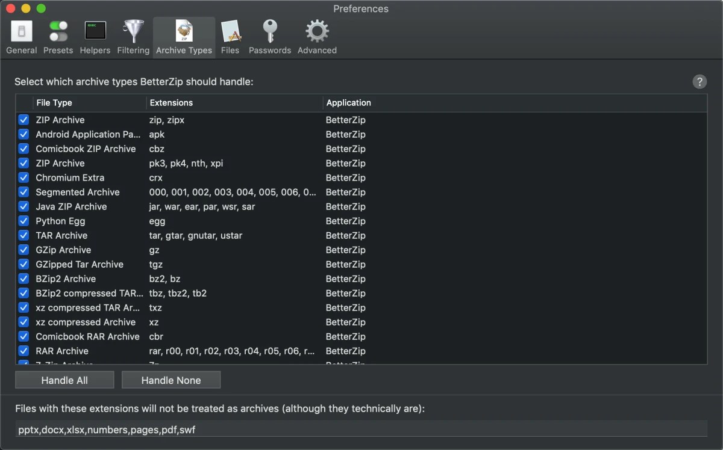Click the Handle All button
The width and height of the screenshot is (723, 450).
pos(64,380)
